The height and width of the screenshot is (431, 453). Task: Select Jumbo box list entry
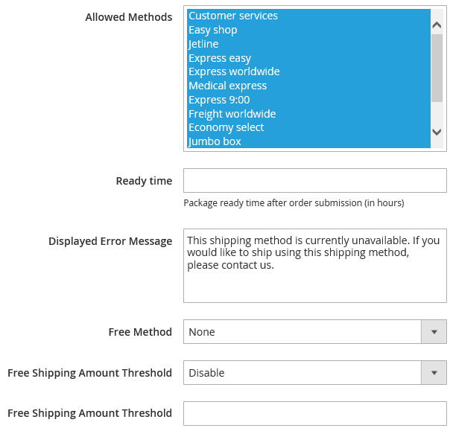pyautogui.click(x=215, y=141)
